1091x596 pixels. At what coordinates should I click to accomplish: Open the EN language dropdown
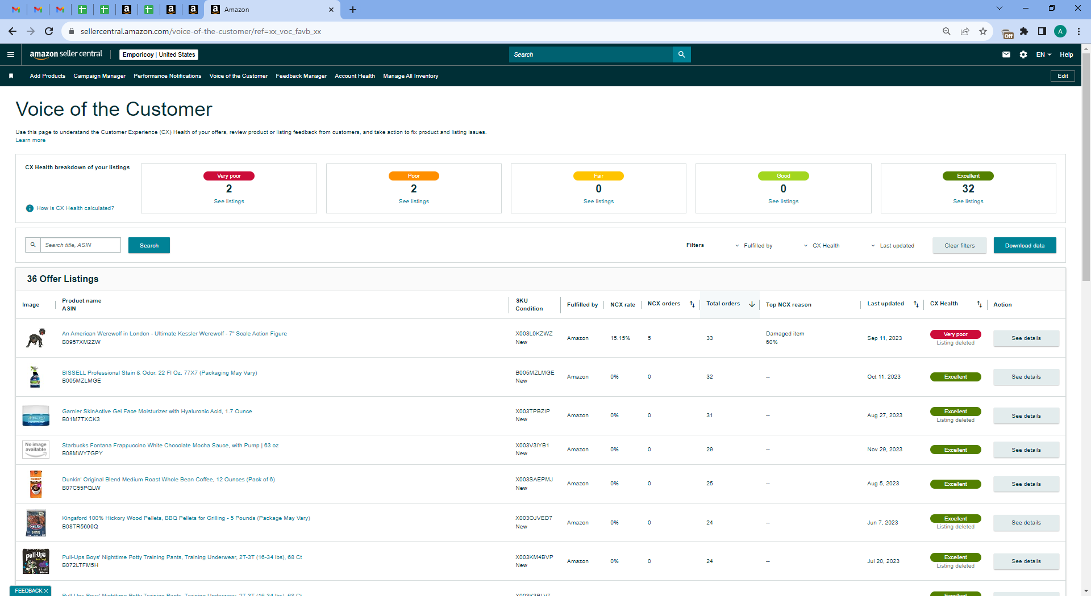[x=1043, y=54]
